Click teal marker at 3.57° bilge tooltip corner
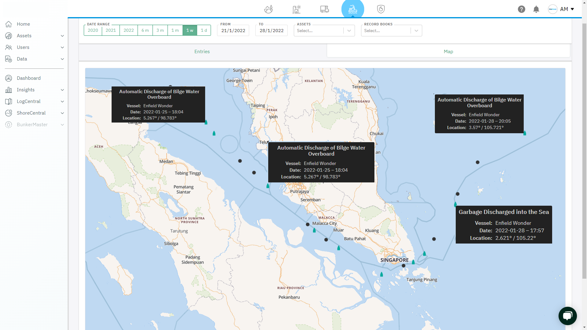Screen dimensions: 587x330 (525, 133)
